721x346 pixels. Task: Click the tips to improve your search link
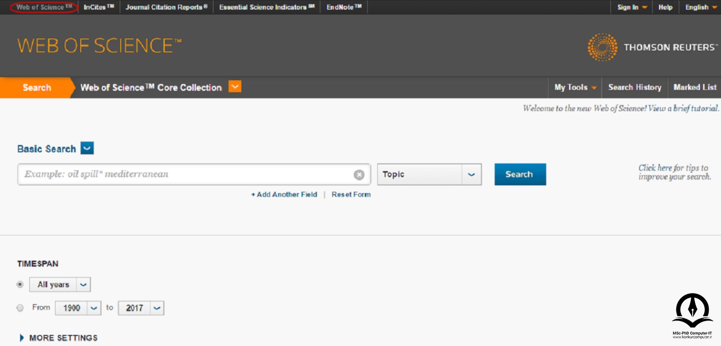click(x=674, y=172)
